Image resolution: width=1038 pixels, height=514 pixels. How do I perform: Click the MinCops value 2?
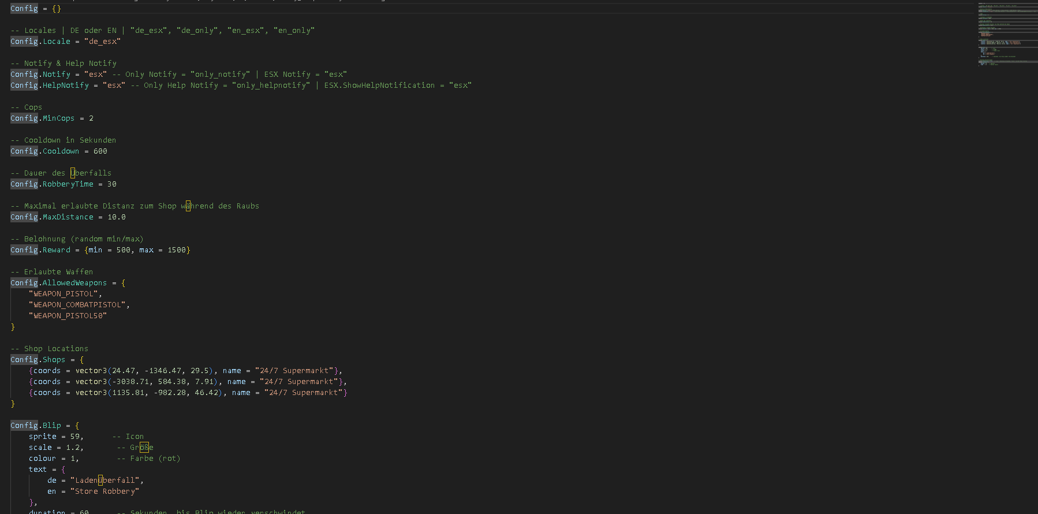(x=91, y=118)
